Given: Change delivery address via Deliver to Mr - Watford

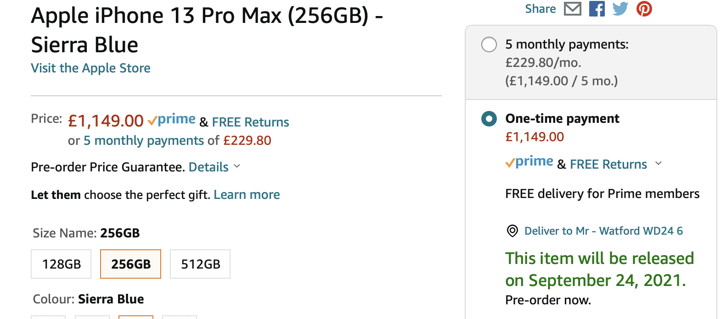Looking at the screenshot, I should point(603,231).
